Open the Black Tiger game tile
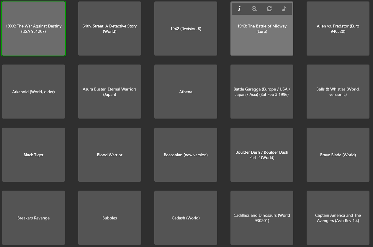Image resolution: width=373 pixels, height=247 pixels. pyautogui.click(x=34, y=155)
